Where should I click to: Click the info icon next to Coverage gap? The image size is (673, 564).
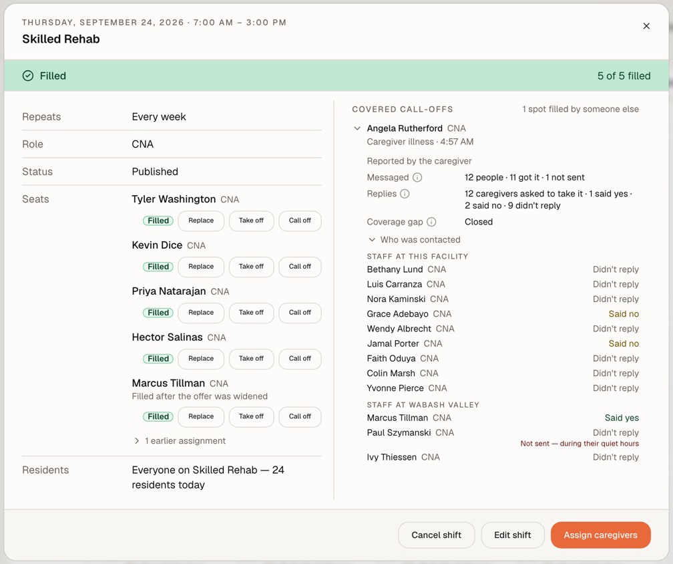coord(432,222)
